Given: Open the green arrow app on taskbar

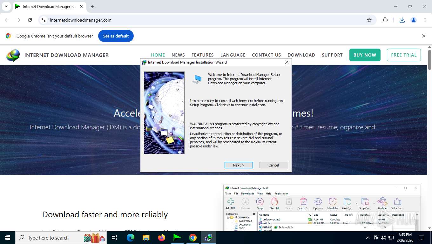Looking at the screenshot, I should [x=177, y=238].
